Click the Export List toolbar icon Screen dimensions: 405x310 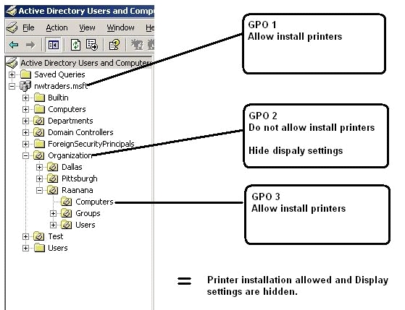[92, 45]
